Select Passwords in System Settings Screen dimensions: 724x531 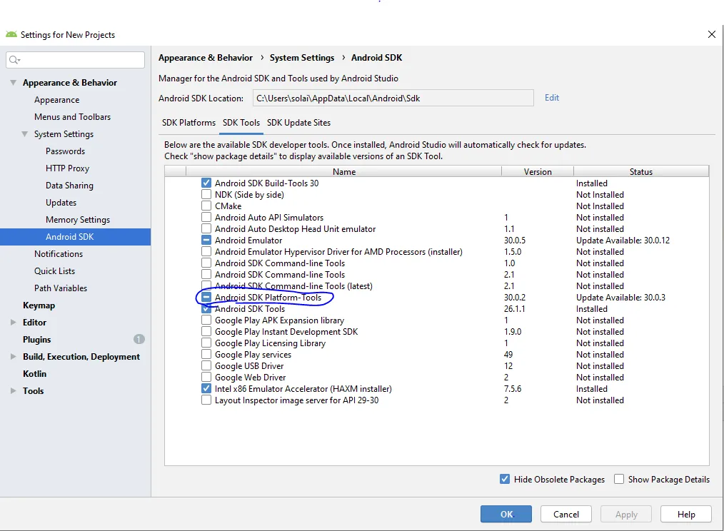65,151
